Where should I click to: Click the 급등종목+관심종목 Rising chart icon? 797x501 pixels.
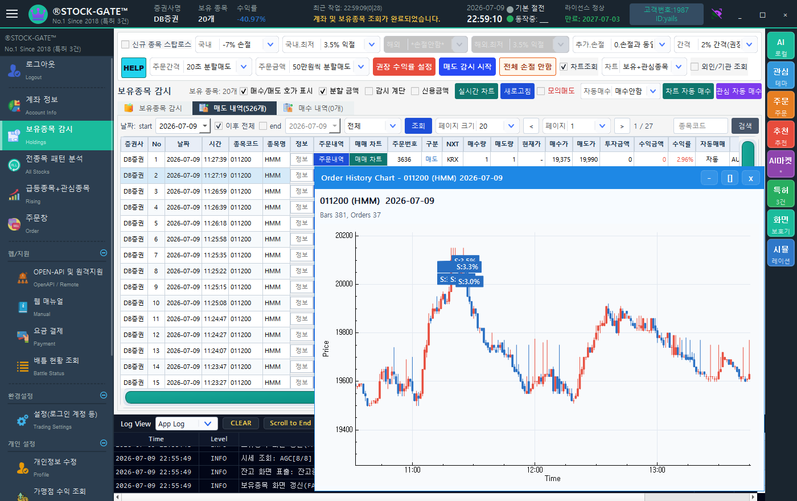tap(14, 195)
